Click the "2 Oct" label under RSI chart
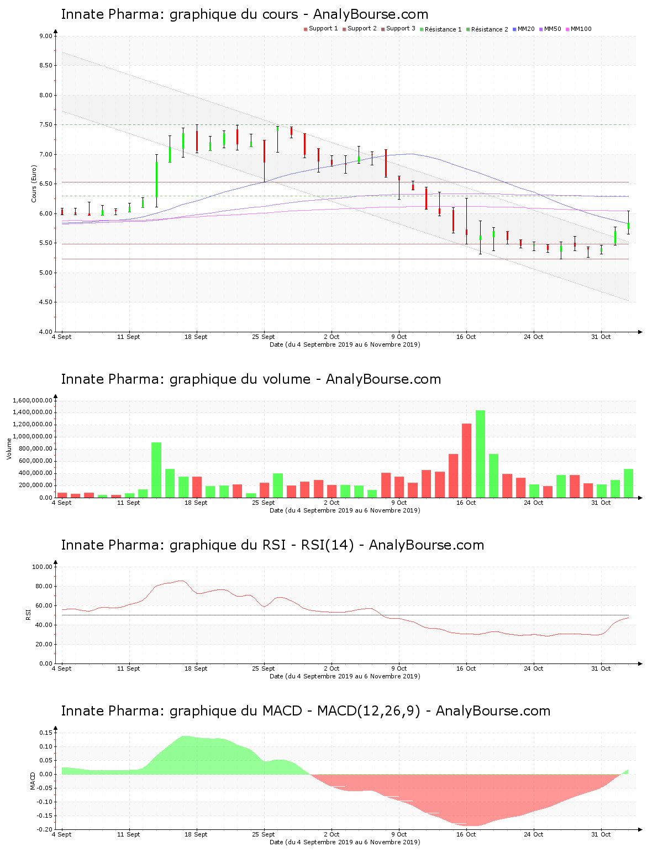The height and width of the screenshot is (857, 663). (x=331, y=668)
